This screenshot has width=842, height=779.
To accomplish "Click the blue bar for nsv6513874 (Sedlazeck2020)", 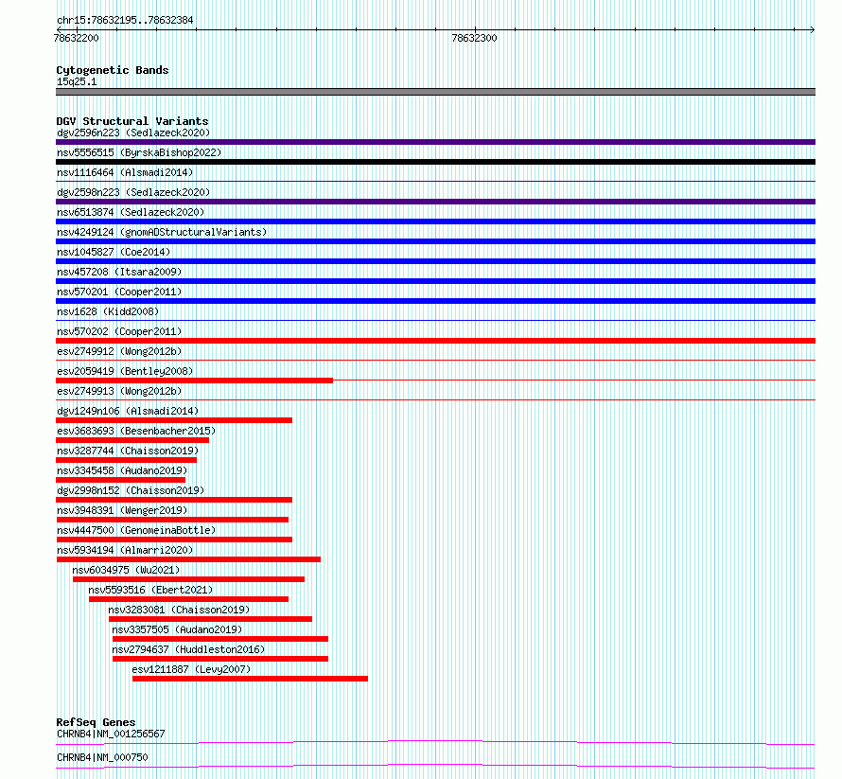I will point(435,221).
